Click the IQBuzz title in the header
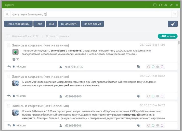The height and width of the screenshot is (131, 182). click(x=10, y=5)
